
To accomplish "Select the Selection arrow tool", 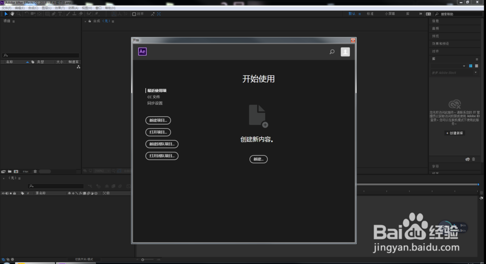I will [6, 14].
